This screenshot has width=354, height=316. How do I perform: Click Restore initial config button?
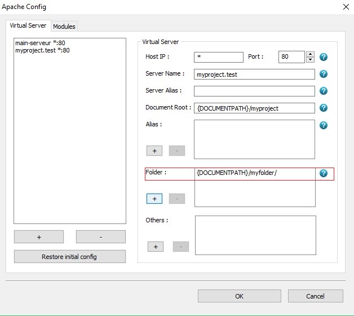point(69,257)
